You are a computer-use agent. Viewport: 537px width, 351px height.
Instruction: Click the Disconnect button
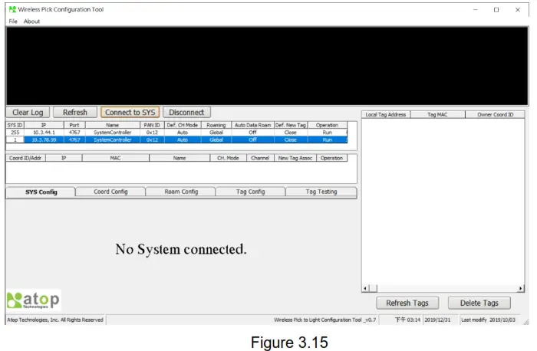click(186, 112)
